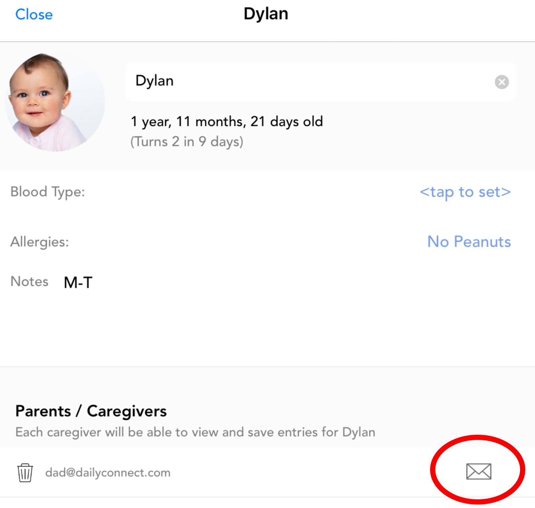Set blood type via tap to set
Screen dimensions: 535x508
point(465,192)
